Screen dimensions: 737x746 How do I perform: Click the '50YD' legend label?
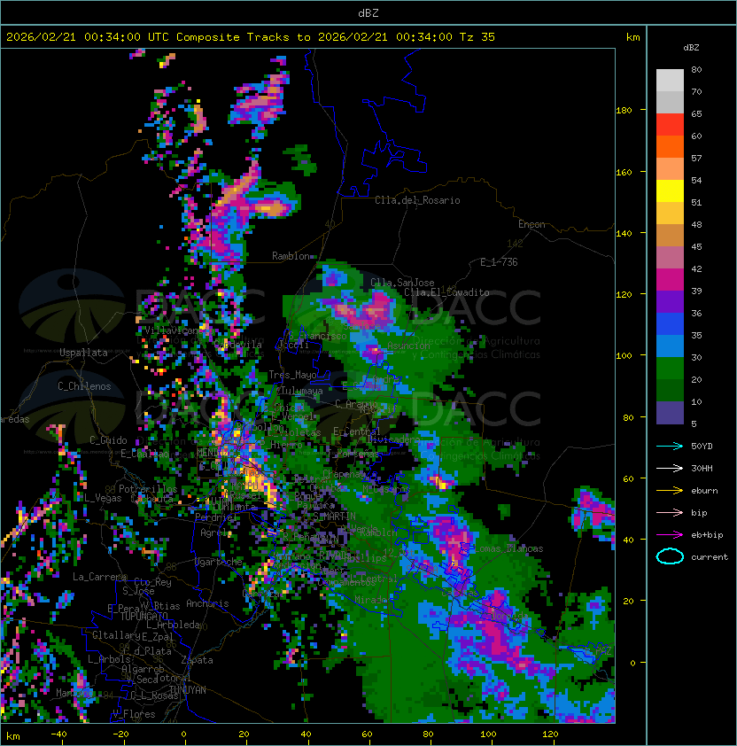(702, 446)
